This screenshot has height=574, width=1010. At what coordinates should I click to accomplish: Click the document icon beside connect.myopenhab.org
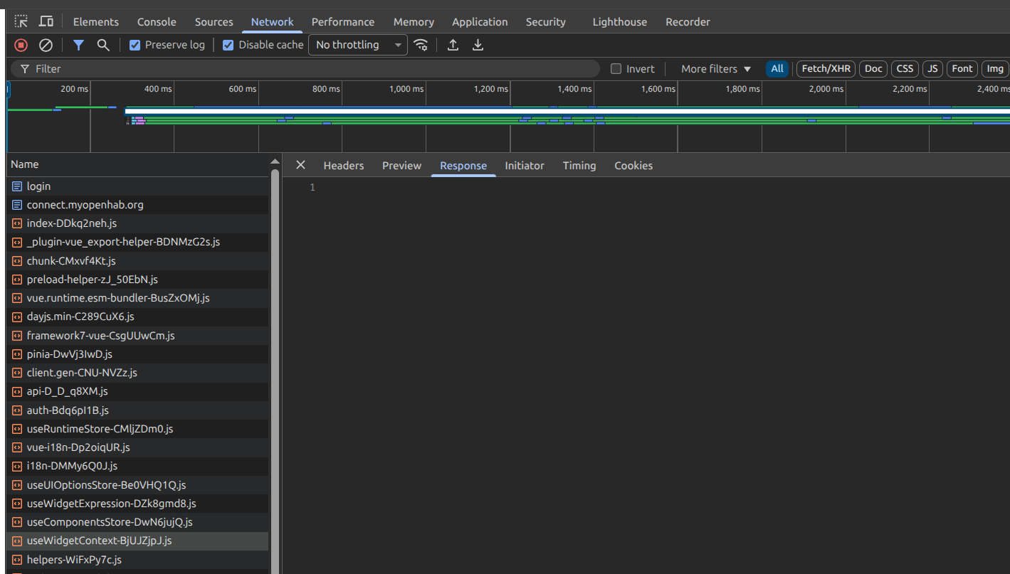[x=17, y=205]
